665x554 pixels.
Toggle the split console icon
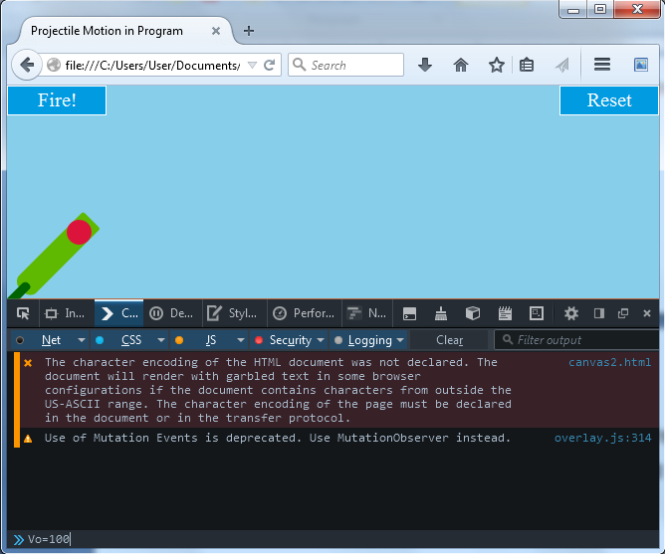point(409,313)
